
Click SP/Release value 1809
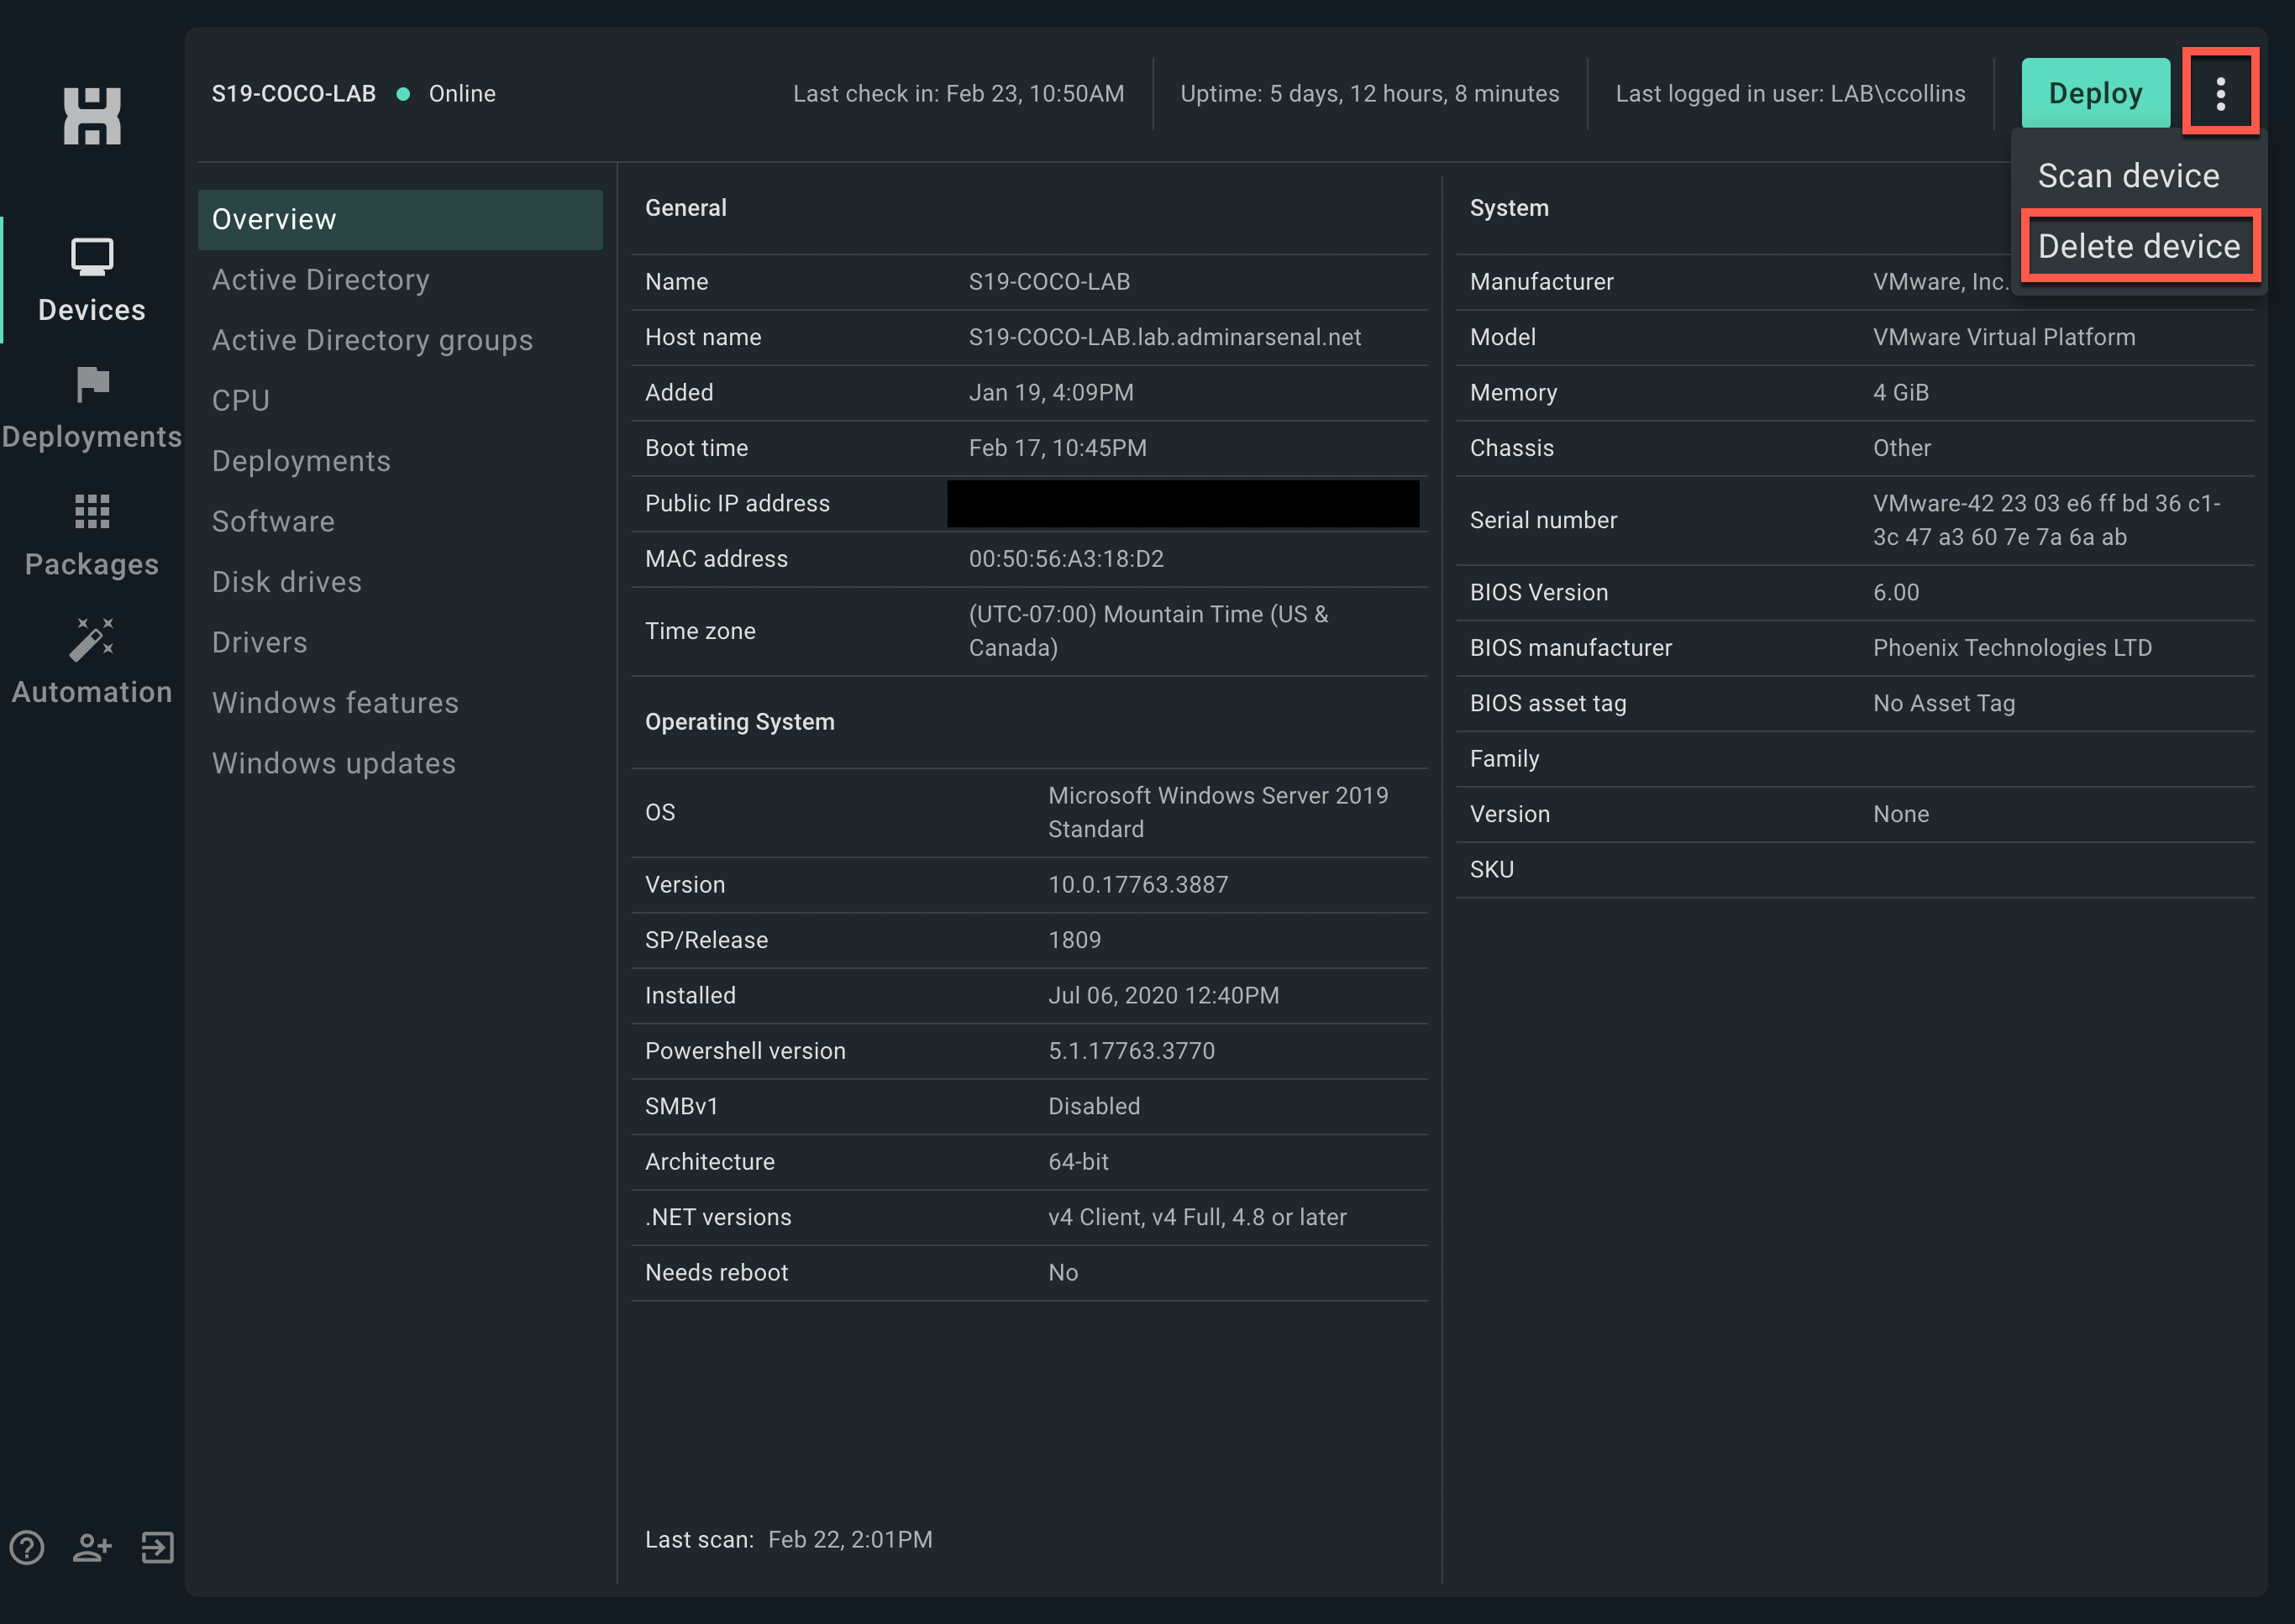1074,939
